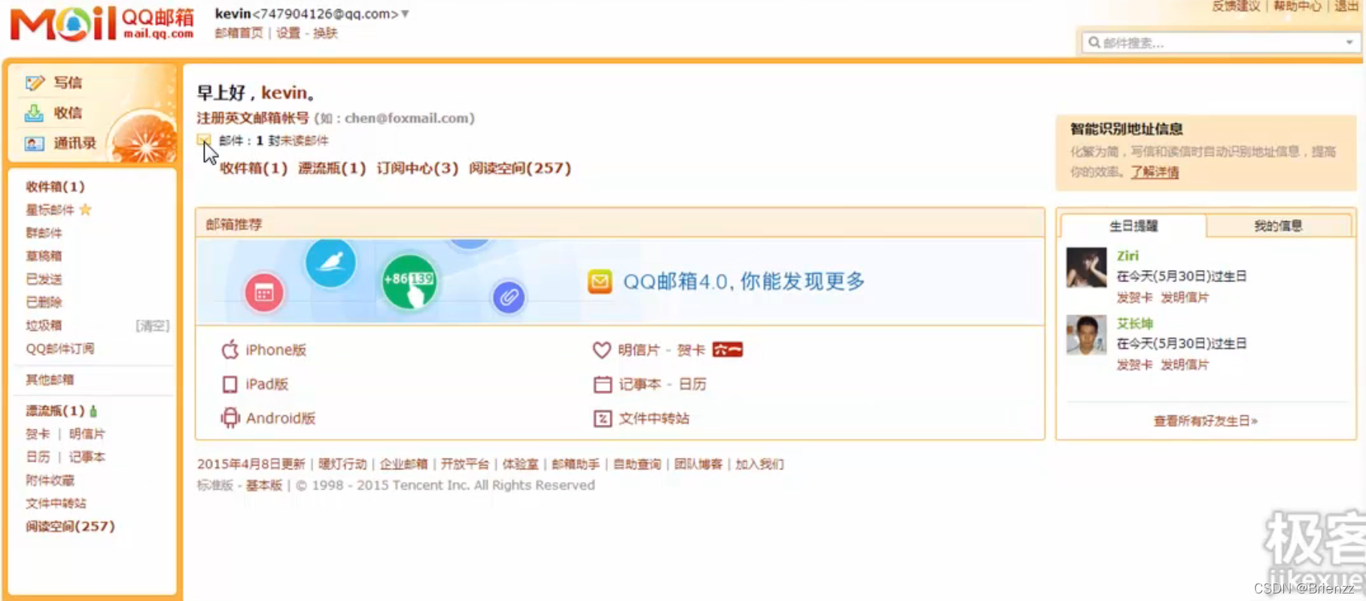Click the purple paperclip circle icon
1366x601 pixels.
coord(509,297)
